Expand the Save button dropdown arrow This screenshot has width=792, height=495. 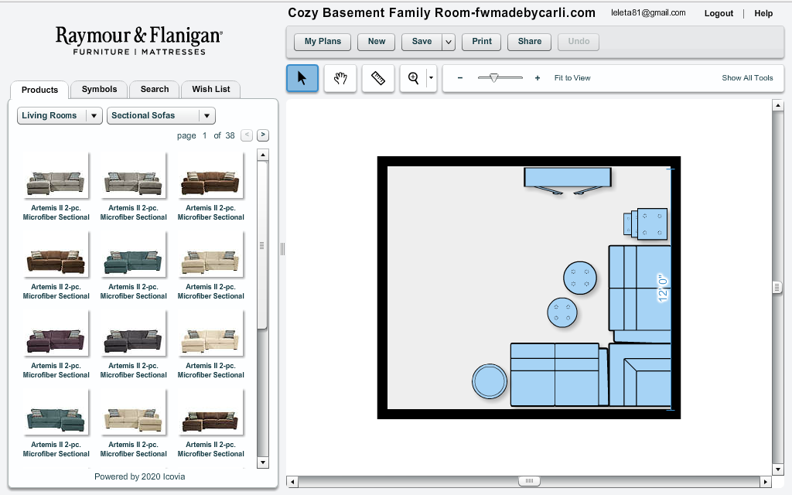[447, 42]
